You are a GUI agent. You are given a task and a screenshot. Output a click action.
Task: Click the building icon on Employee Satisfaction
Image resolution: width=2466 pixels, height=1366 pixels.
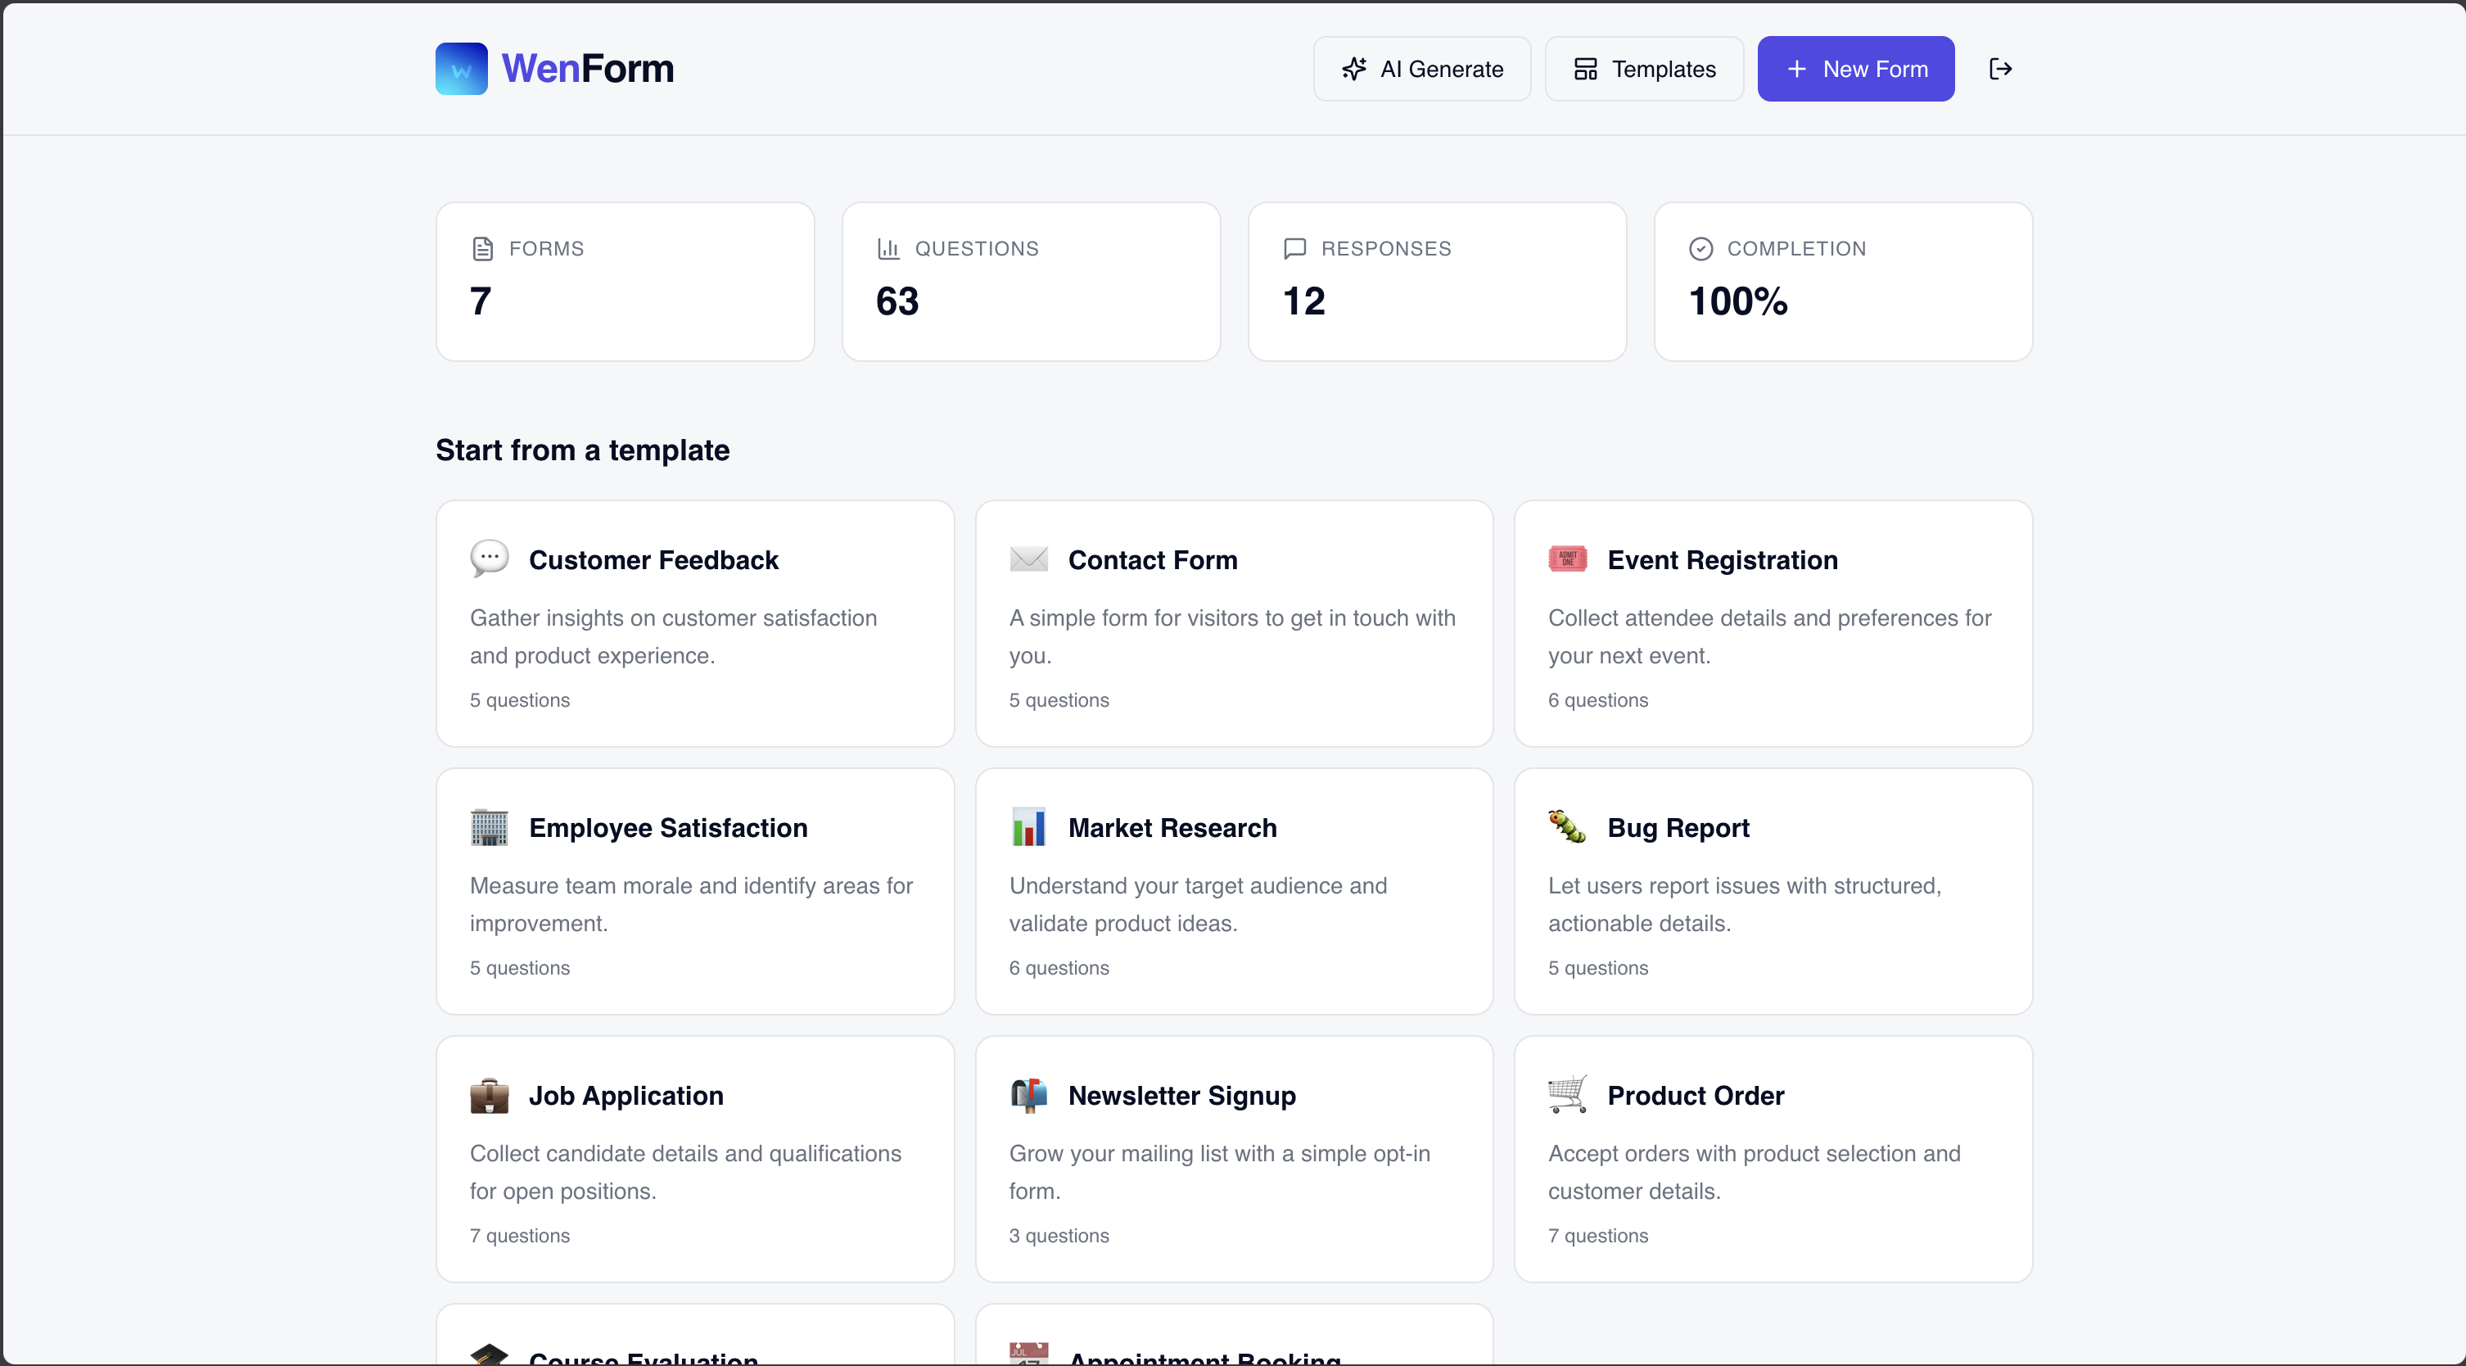(489, 827)
